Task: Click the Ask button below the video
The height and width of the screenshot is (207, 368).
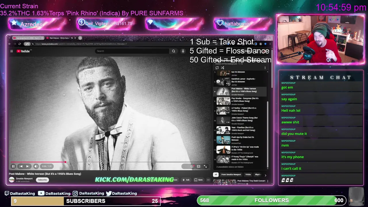Action: (186, 180)
